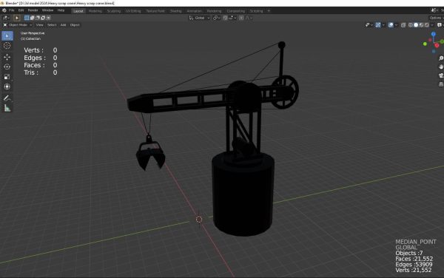Switch to the Shading workspace tab
This screenshot has width=444, height=278.
176,11
